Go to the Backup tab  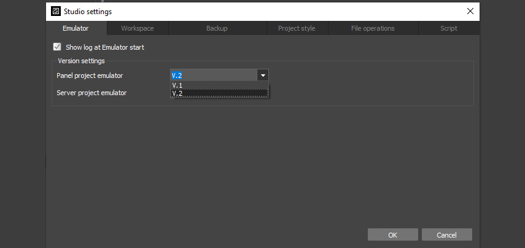[217, 28]
